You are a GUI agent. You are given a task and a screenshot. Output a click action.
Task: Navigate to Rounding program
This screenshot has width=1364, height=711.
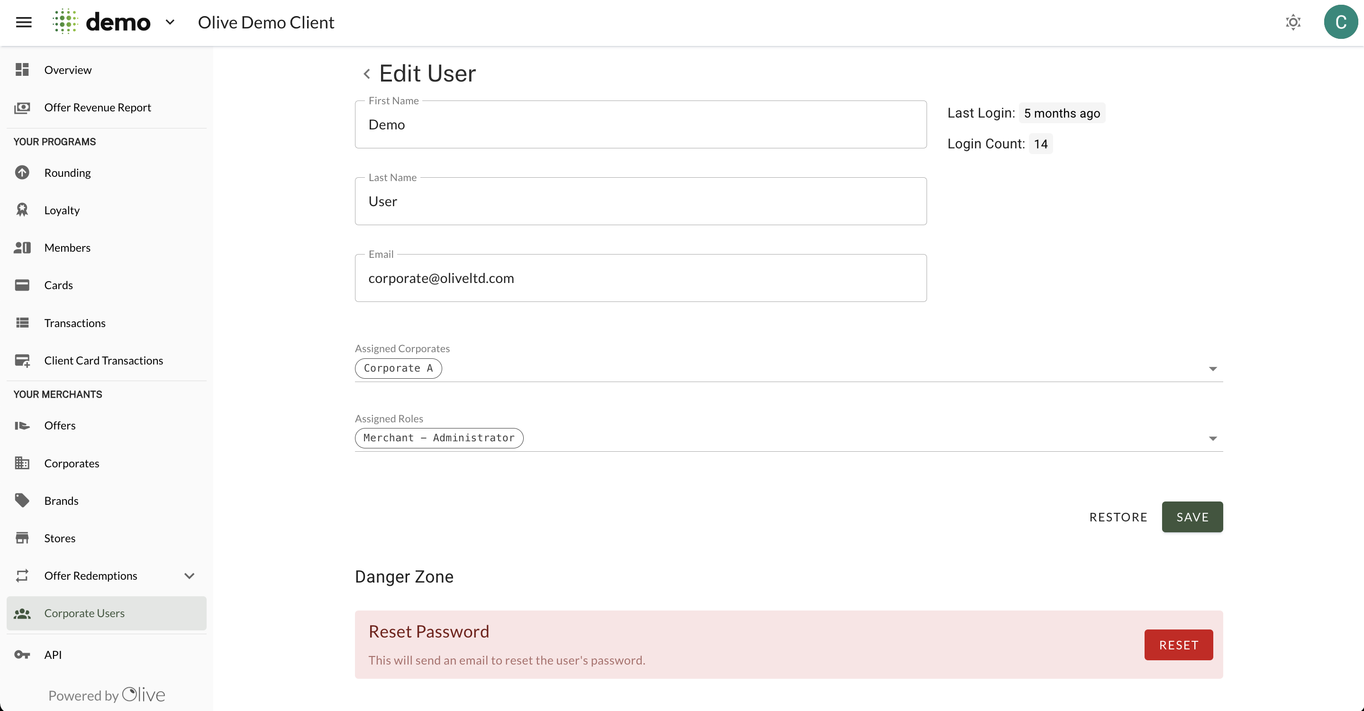[x=107, y=173]
